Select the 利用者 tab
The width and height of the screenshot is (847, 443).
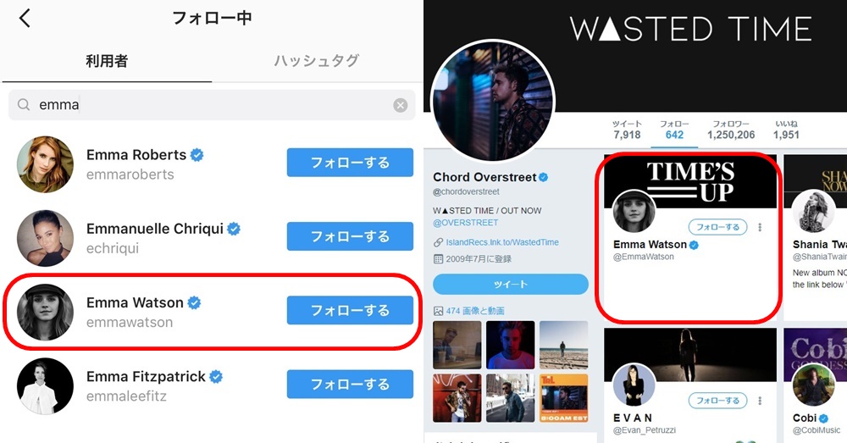(107, 61)
